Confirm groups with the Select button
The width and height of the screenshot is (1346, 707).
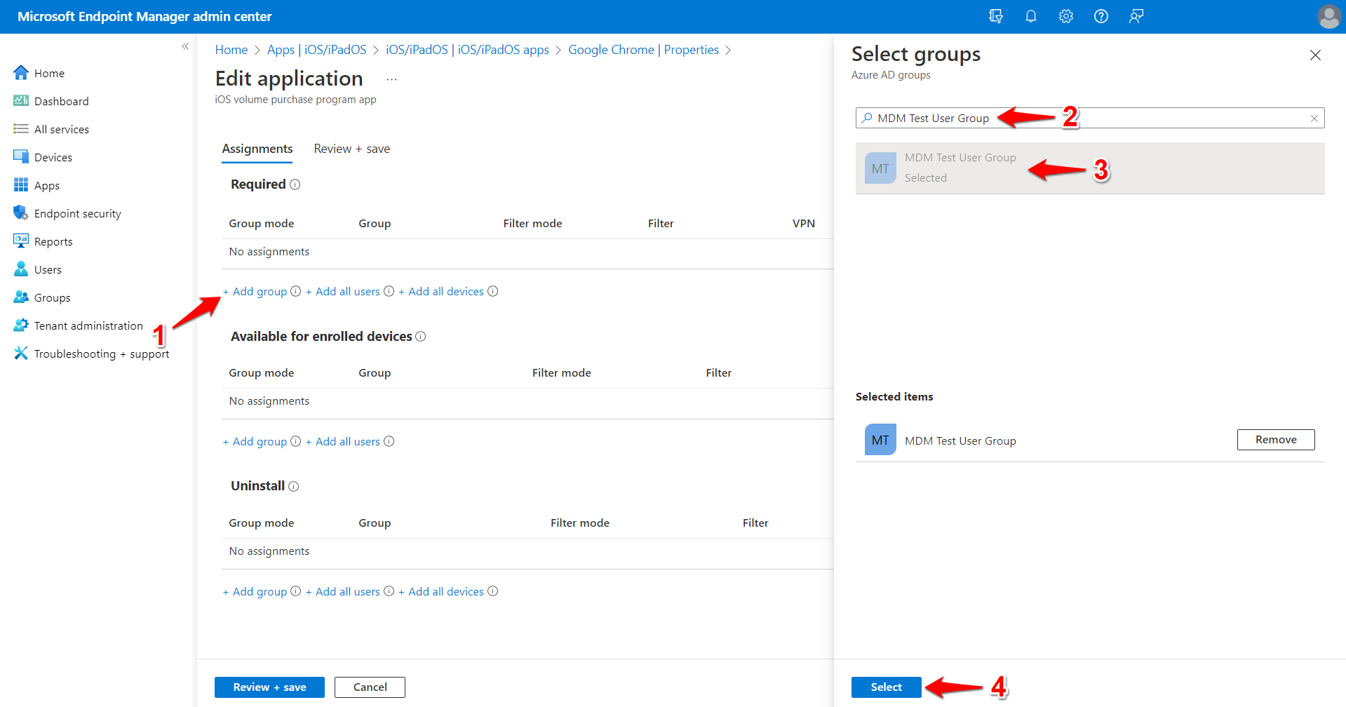(886, 687)
